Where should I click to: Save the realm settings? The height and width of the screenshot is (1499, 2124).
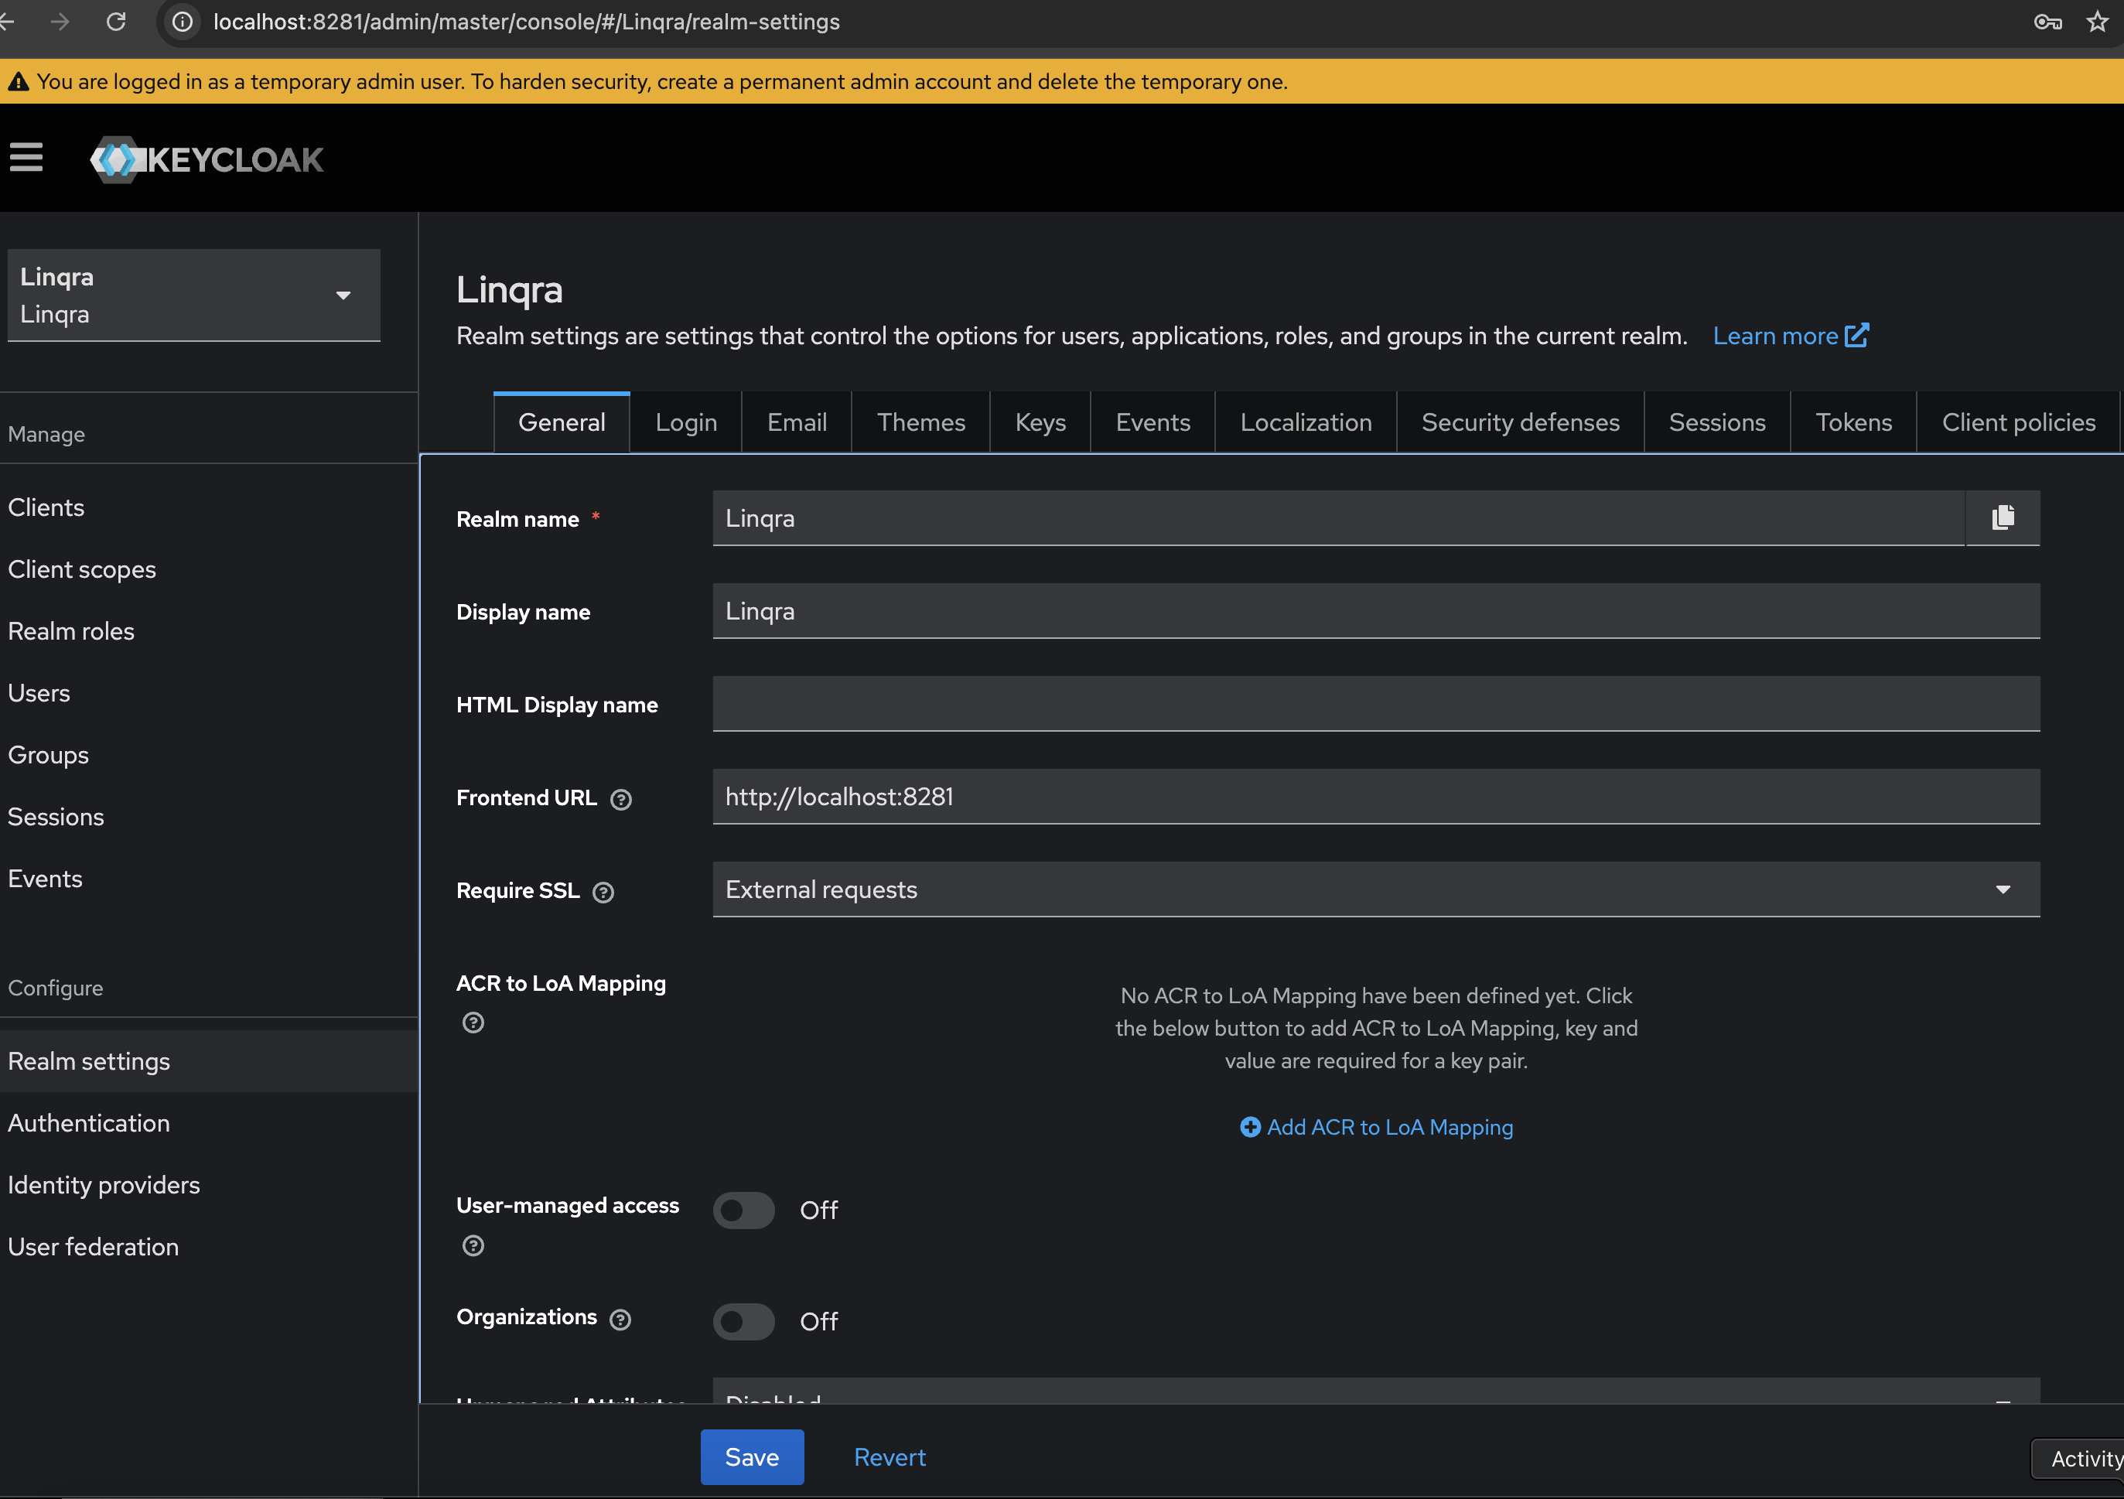point(751,1456)
